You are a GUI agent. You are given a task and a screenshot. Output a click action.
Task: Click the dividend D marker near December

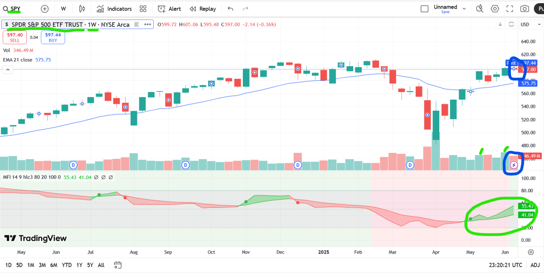click(x=298, y=165)
